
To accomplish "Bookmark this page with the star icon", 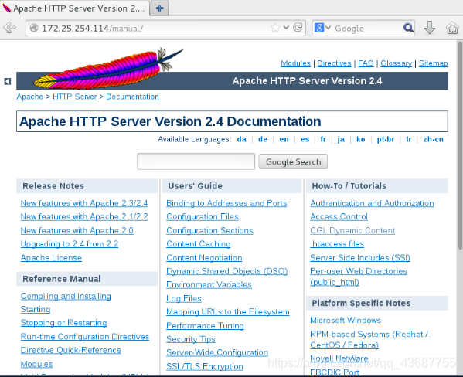I will point(275,28).
